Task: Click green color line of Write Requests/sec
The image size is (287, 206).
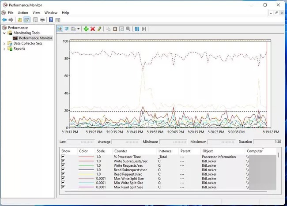Action: tap(86, 165)
